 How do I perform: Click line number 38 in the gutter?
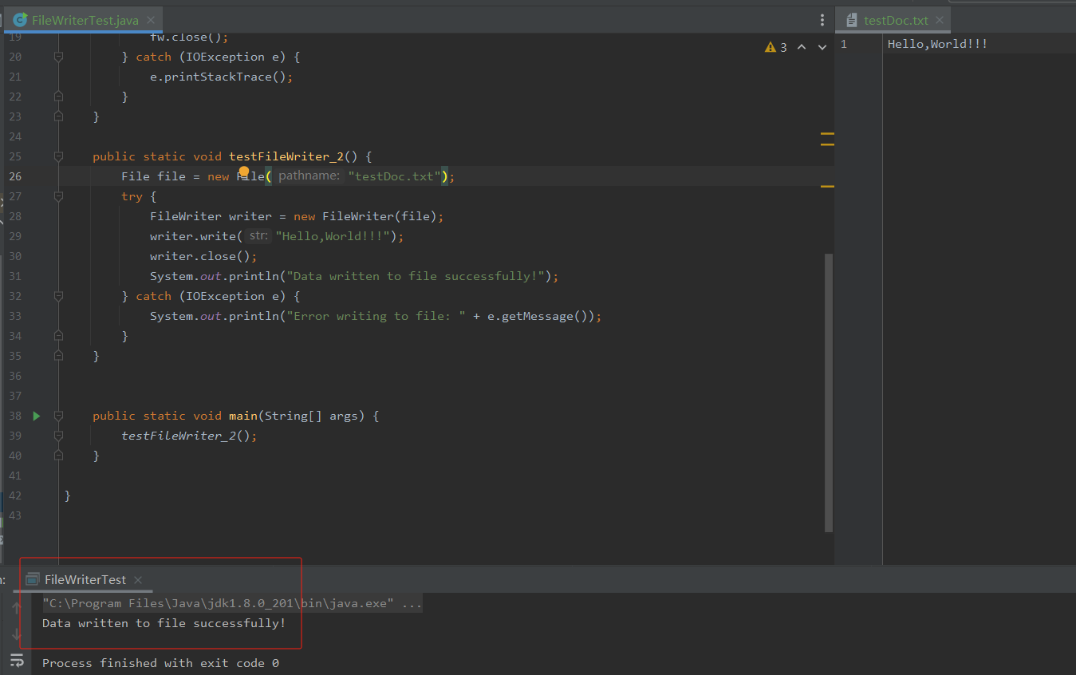tap(15, 416)
